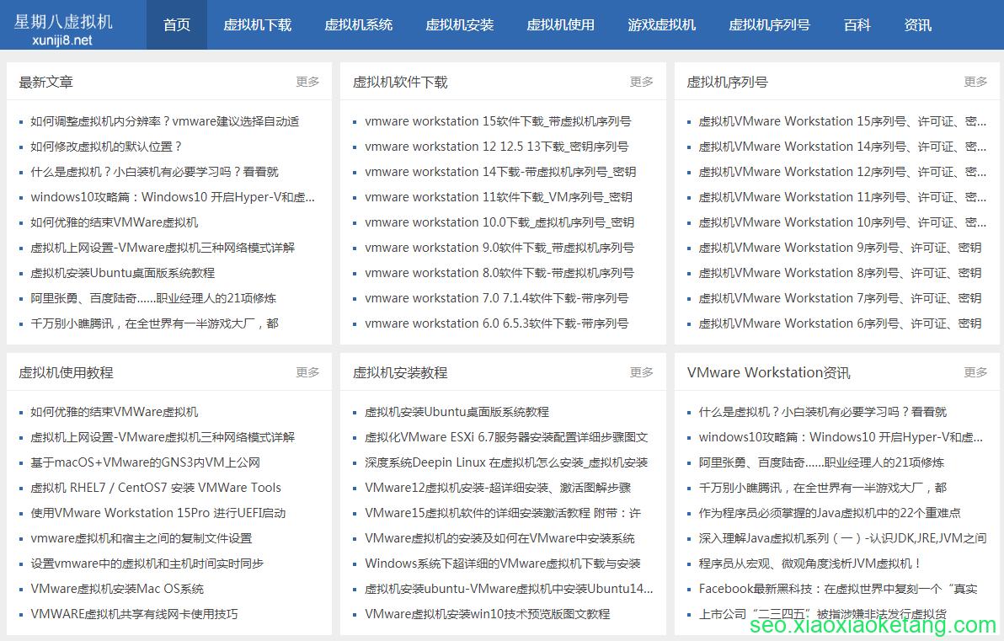Open 最新文章 link 虚拟机上网设置 三种网络模式
The image size is (1004, 641).
(x=163, y=248)
